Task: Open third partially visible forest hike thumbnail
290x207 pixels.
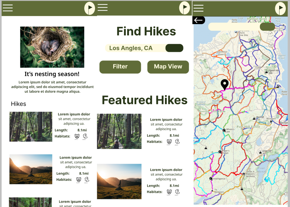Action: click(x=31, y=202)
